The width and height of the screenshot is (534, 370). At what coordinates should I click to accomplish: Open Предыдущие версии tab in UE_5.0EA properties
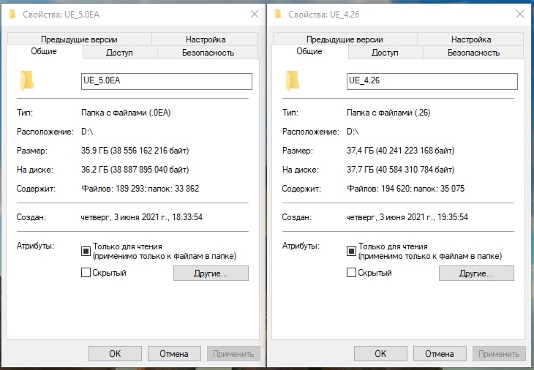pyautogui.click(x=79, y=39)
